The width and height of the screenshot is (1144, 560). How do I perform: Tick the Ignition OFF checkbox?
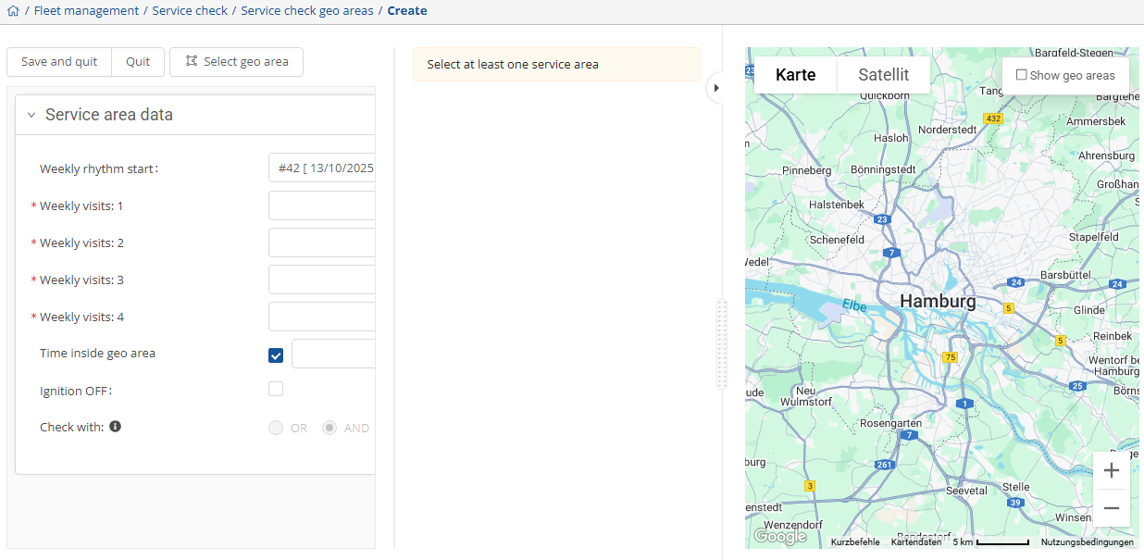coord(276,390)
